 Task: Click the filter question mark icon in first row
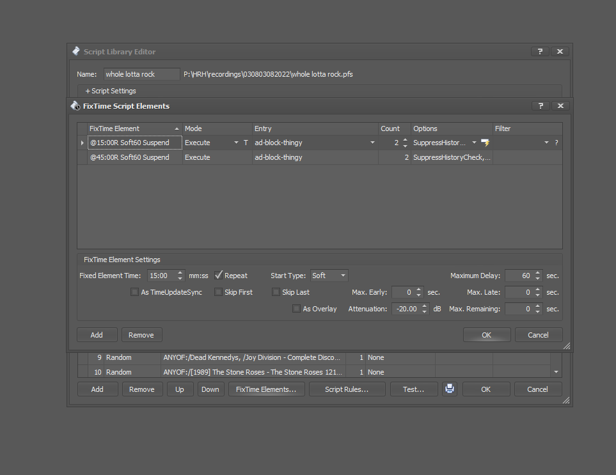[x=557, y=143]
